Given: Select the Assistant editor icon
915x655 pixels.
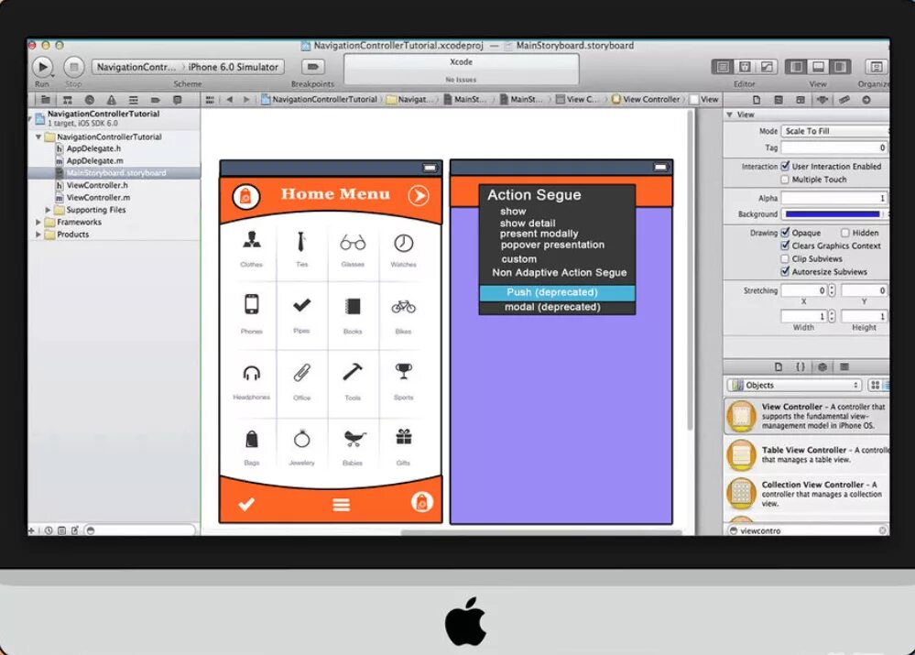Looking at the screenshot, I should click(x=745, y=67).
